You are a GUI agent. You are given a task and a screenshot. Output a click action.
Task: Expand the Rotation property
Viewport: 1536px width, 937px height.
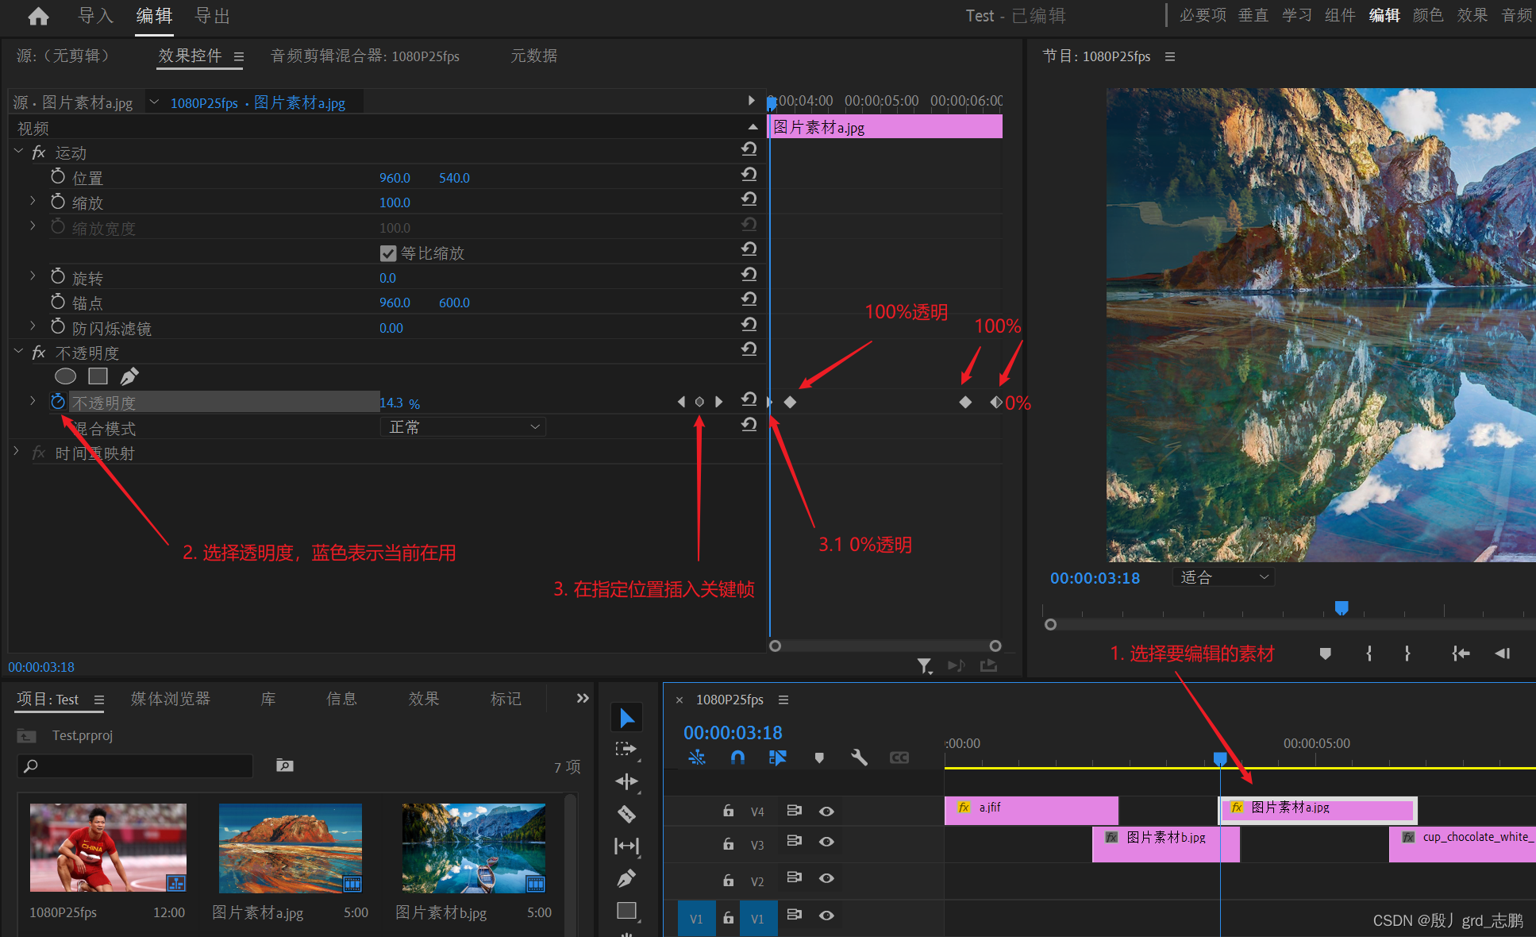[33, 276]
